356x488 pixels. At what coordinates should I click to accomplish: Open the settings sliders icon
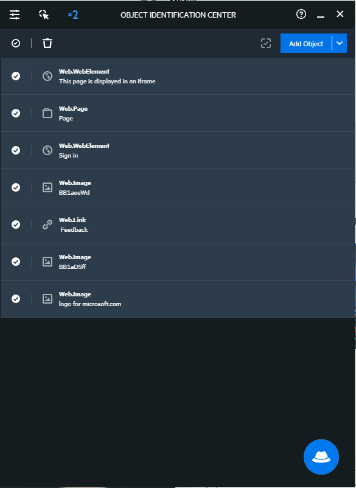click(x=15, y=15)
